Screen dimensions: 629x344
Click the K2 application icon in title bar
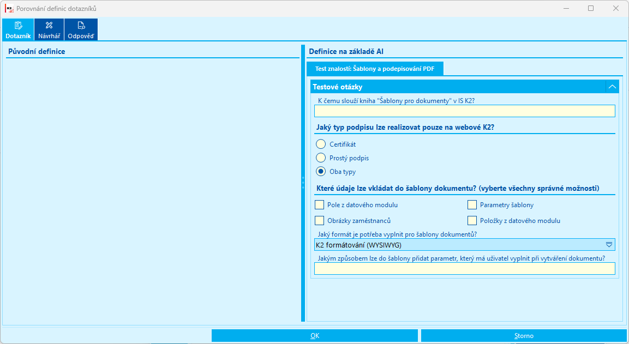click(x=9, y=8)
